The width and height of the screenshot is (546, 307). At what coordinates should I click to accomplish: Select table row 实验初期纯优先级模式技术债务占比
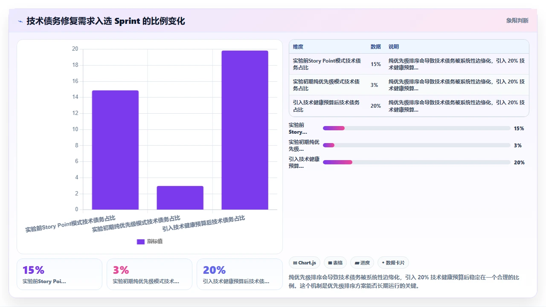[x=409, y=85]
